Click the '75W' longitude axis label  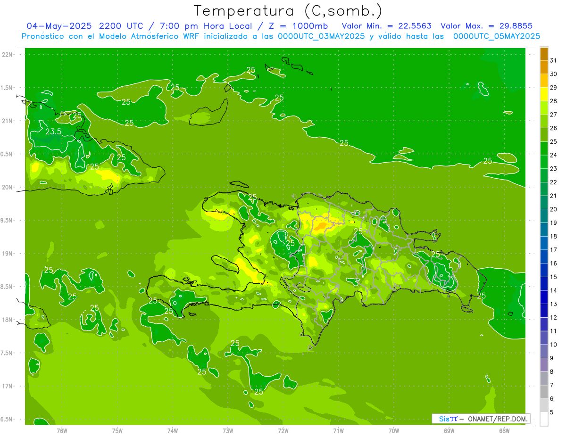pyautogui.click(x=117, y=430)
